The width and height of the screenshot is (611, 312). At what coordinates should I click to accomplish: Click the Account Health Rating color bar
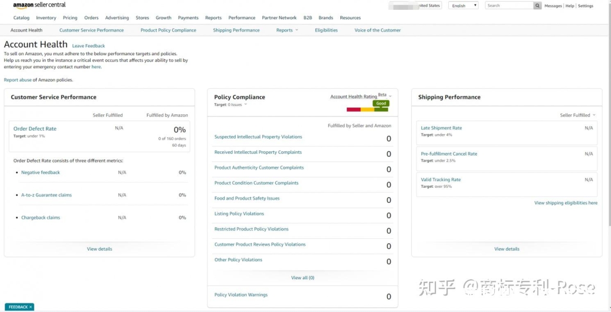[368, 110]
